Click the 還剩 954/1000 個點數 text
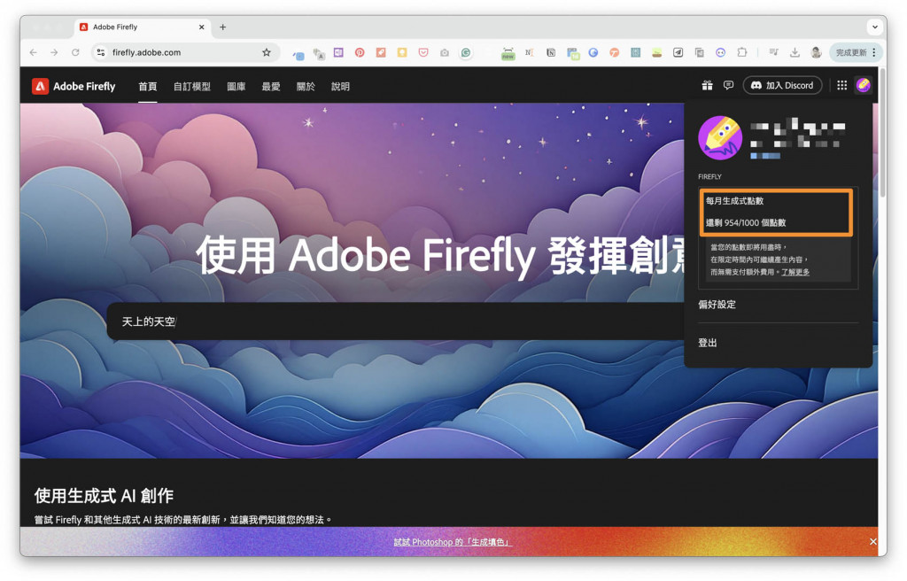This screenshot has height=581, width=907. (x=746, y=223)
